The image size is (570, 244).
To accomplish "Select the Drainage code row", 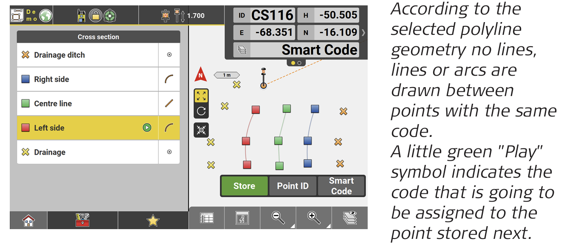I will click(x=87, y=152).
